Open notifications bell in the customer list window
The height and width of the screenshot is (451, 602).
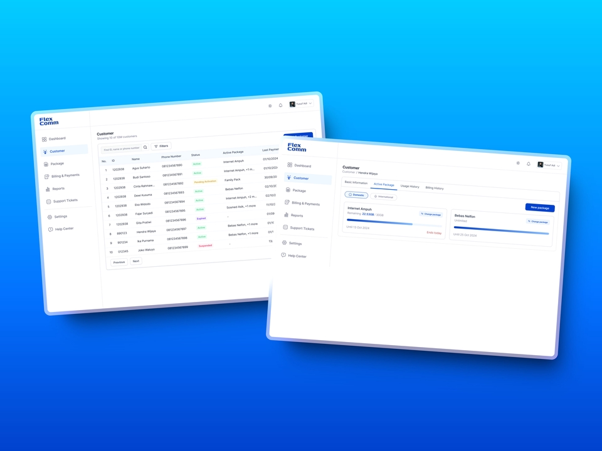tap(281, 105)
